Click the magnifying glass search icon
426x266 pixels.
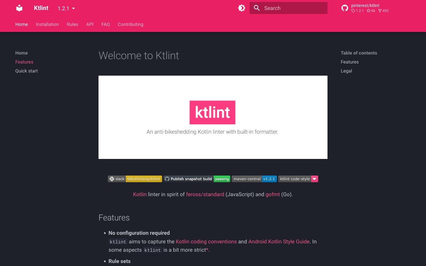click(257, 8)
